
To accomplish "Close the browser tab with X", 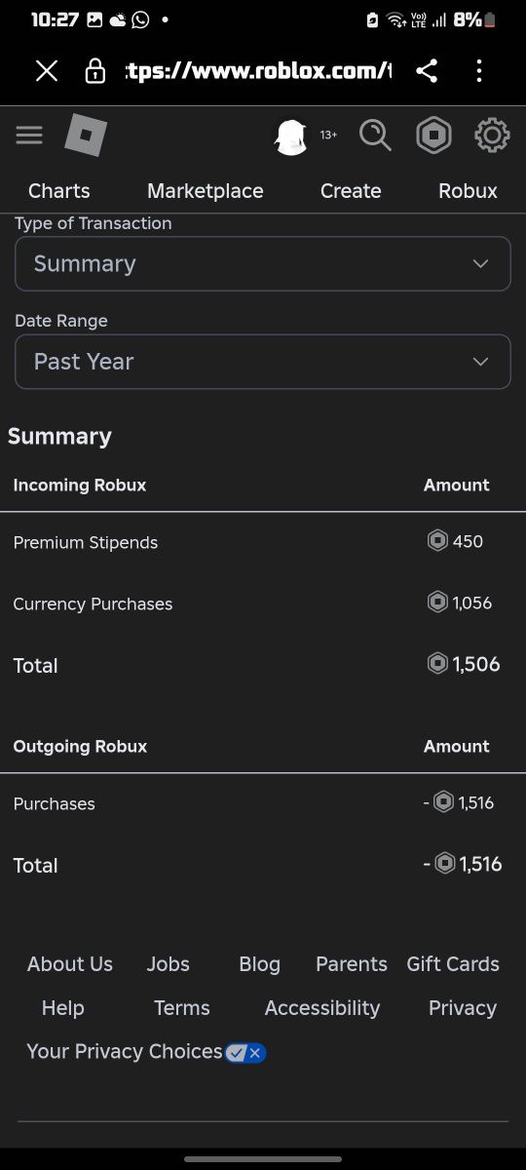I will (47, 70).
